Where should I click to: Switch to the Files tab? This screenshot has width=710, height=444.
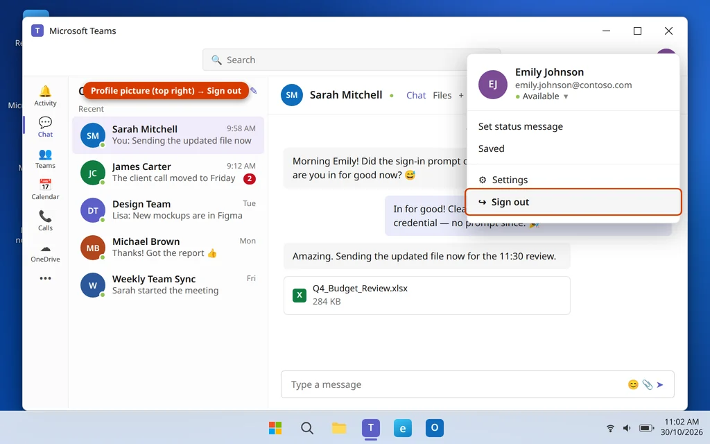442,95
